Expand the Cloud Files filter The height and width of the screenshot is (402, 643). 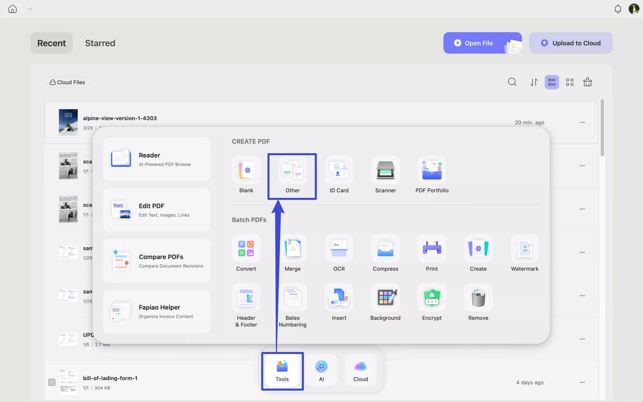pos(68,82)
